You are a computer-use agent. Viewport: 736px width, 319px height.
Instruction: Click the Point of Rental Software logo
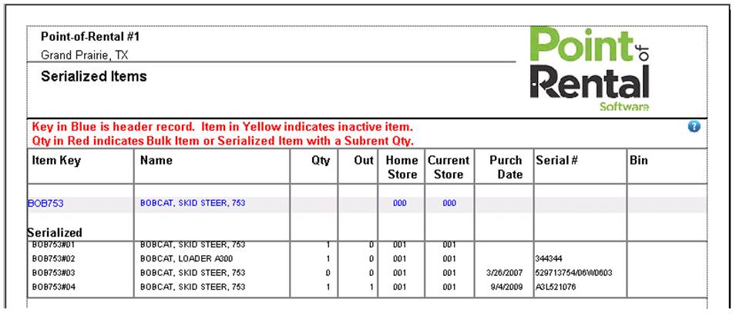click(590, 69)
